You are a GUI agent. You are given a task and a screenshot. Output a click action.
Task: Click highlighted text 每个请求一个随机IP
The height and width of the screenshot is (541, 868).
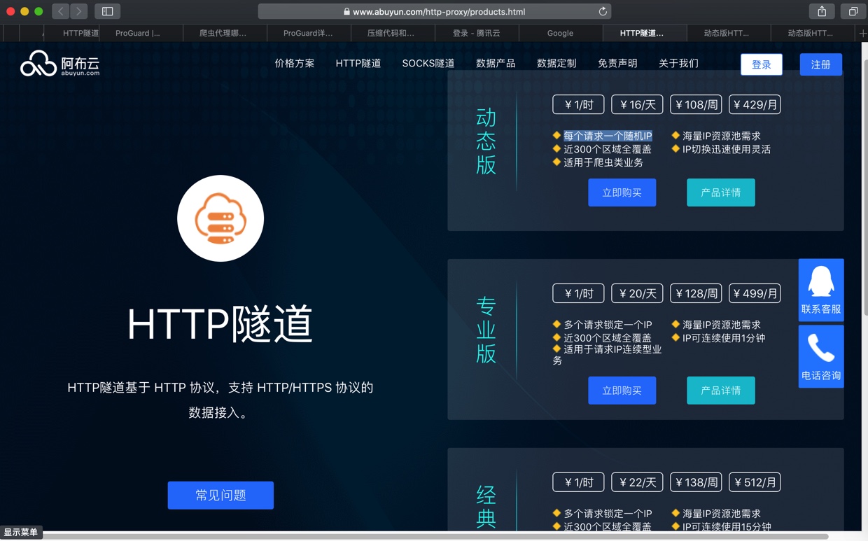click(608, 136)
